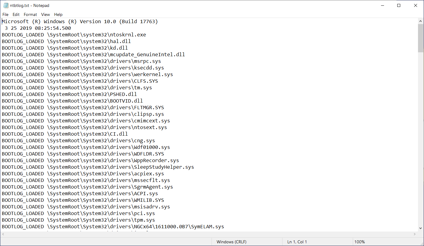Click the SgrmAgent.sys log line
424x246 pixels.
pyautogui.click(x=87, y=187)
